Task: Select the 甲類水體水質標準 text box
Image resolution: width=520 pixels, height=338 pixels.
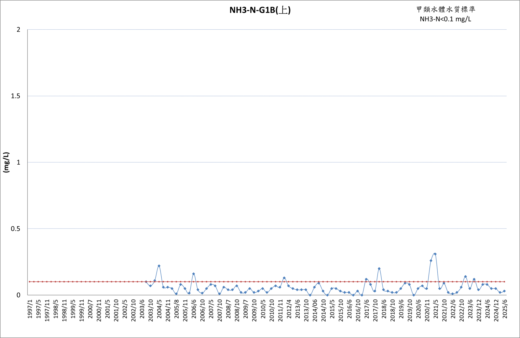Action: (x=446, y=9)
